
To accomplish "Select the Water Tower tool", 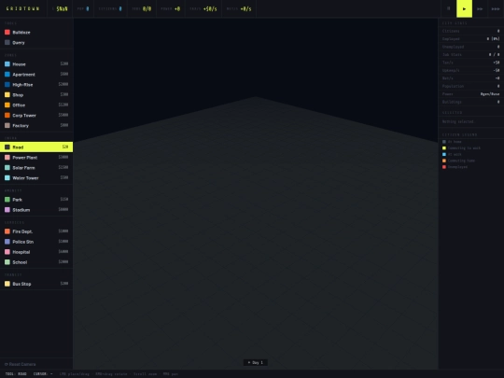I will [x=36, y=178].
